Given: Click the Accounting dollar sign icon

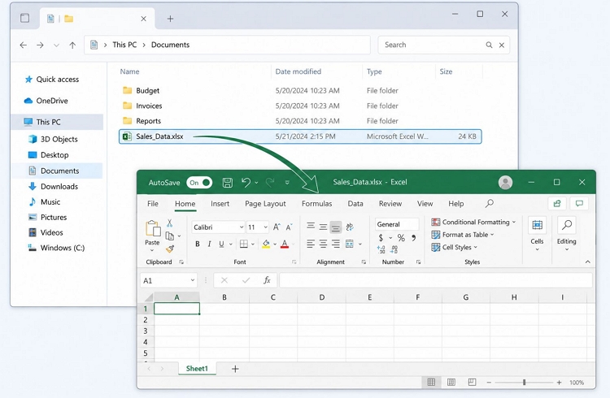Looking at the screenshot, I should pos(381,237).
